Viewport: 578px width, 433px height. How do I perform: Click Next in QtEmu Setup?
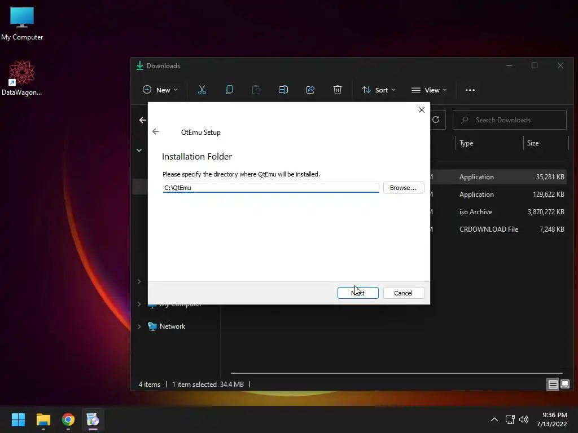pyautogui.click(x=357, y=293)
